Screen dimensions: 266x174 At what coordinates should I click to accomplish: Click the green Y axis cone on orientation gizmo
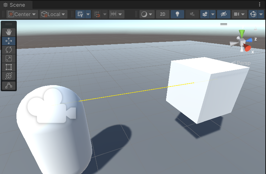click(x=242, y=34)
